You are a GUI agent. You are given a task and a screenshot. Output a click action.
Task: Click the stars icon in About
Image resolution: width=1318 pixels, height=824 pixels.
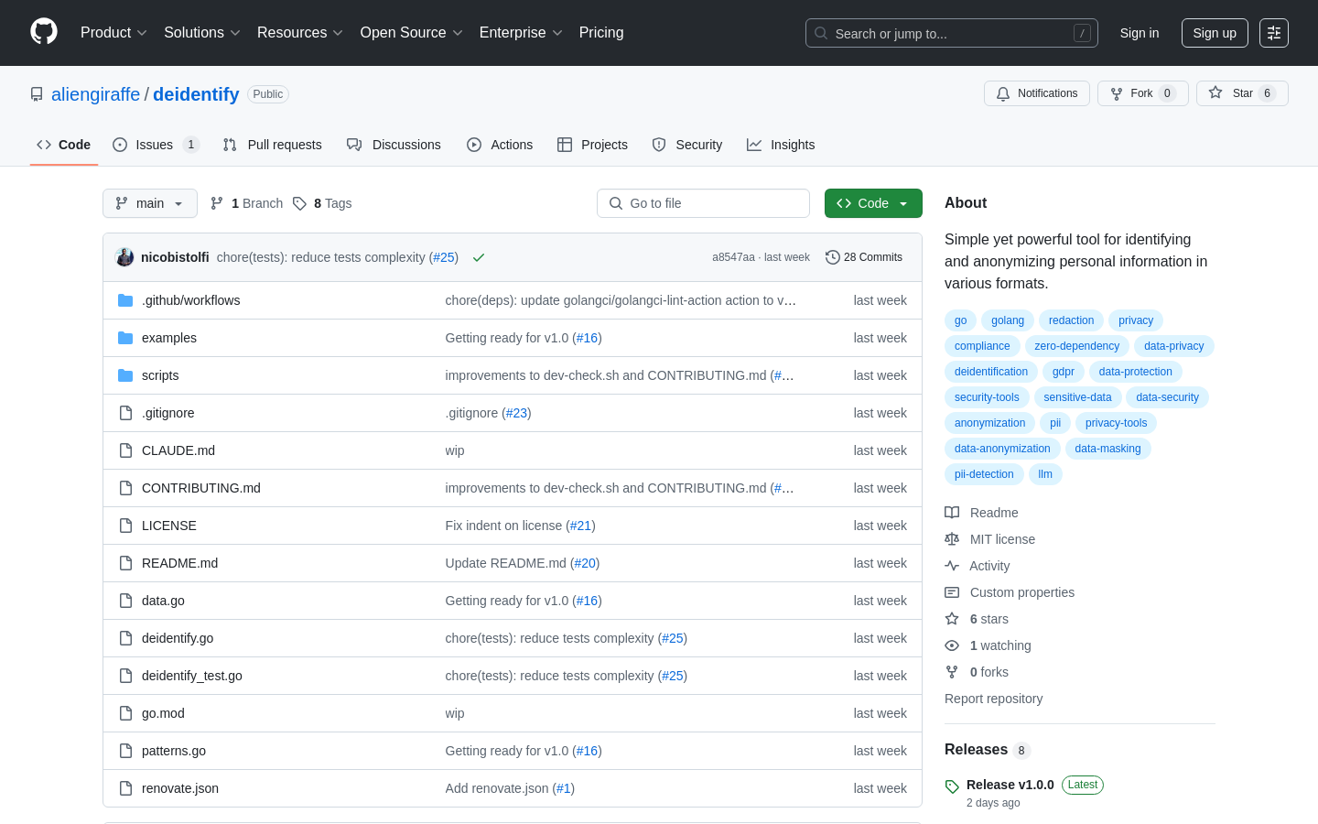(x=952, y=619)
